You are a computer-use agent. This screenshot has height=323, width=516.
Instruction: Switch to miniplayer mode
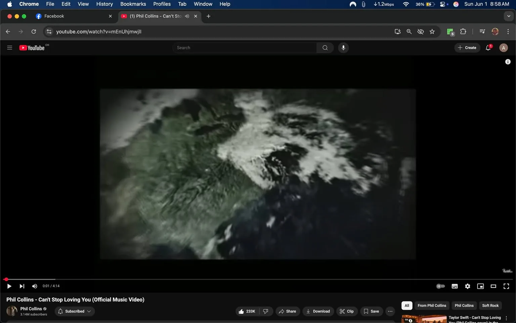[480, 286]
